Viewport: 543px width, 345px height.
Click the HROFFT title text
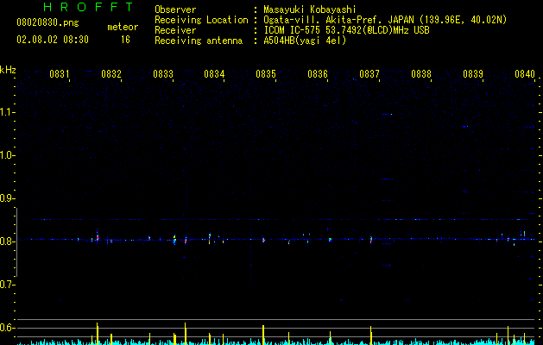(89, 7)
